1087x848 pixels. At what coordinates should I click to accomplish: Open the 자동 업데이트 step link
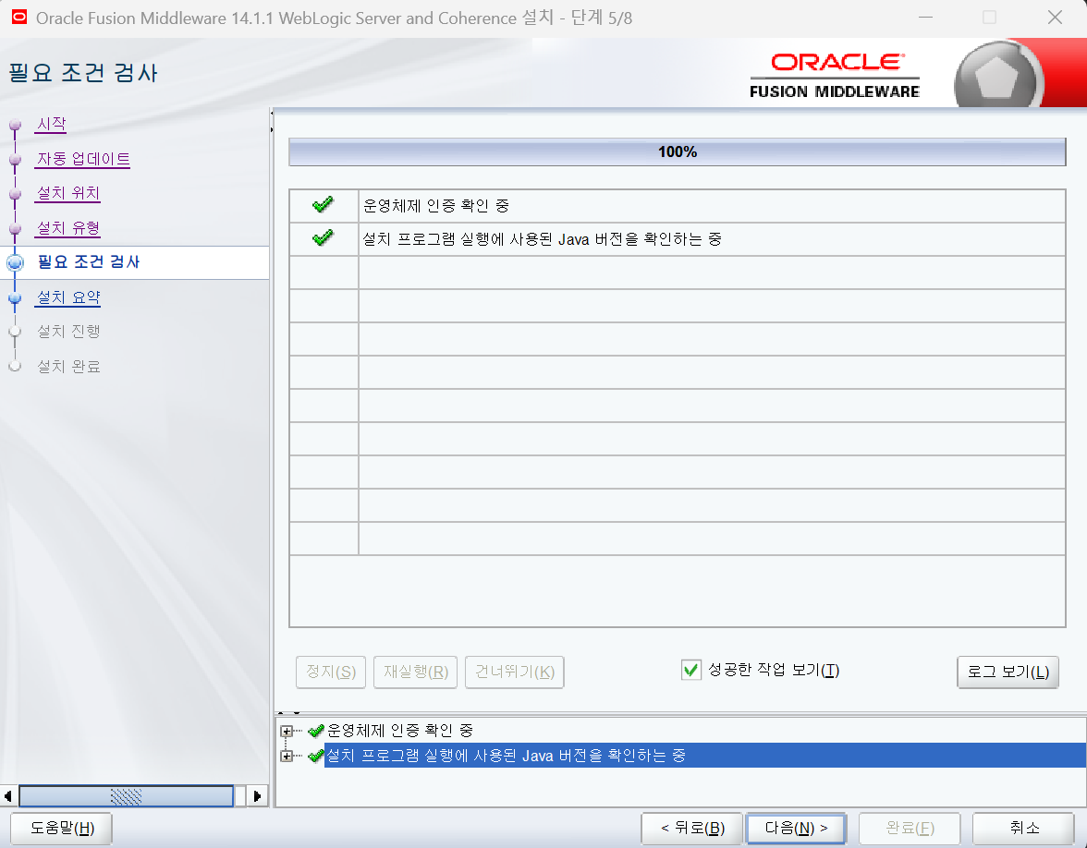pos(83,159)
